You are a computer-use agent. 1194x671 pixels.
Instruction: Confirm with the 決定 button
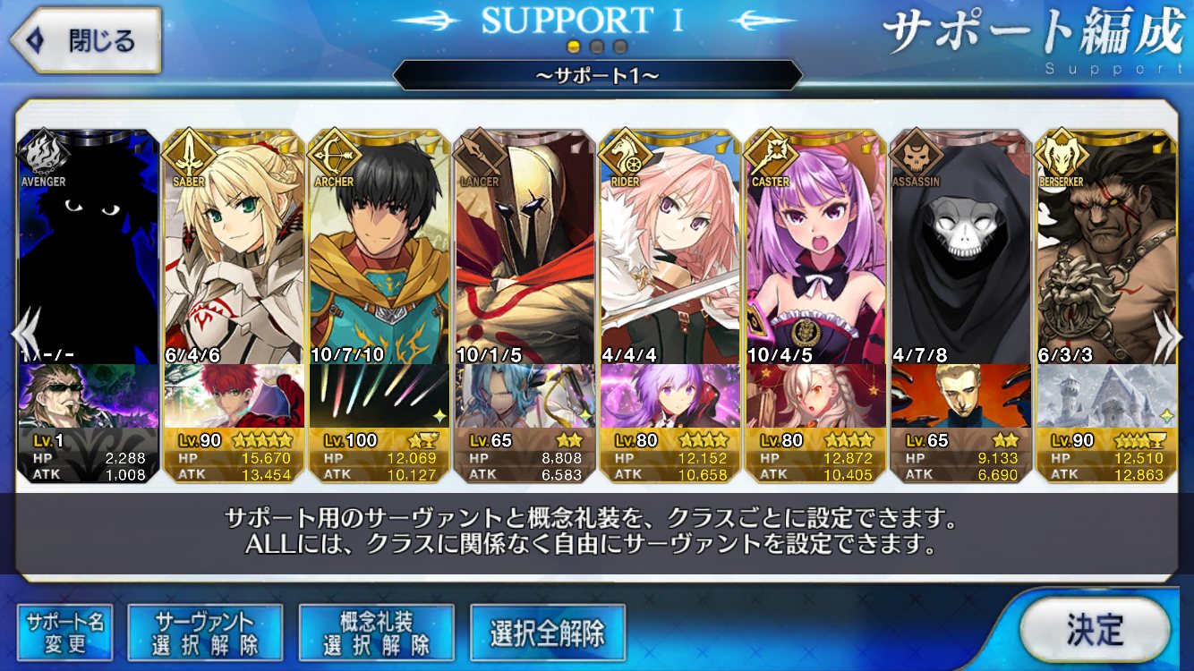1094,630
